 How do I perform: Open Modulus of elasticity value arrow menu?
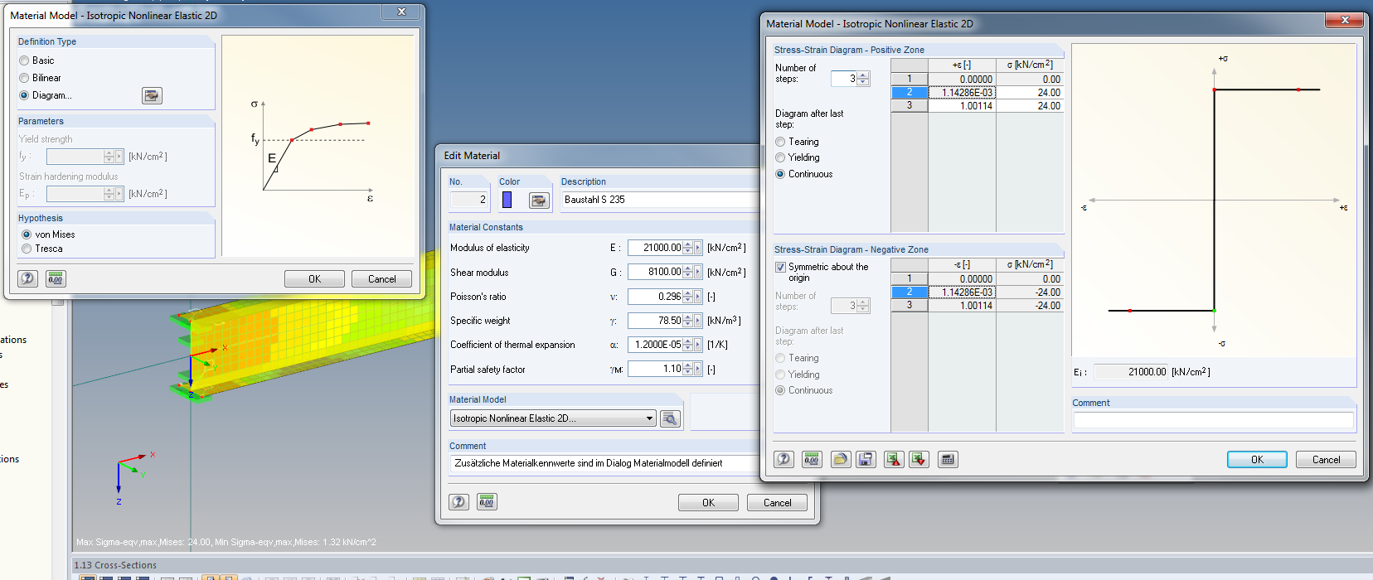pos(698,248)
